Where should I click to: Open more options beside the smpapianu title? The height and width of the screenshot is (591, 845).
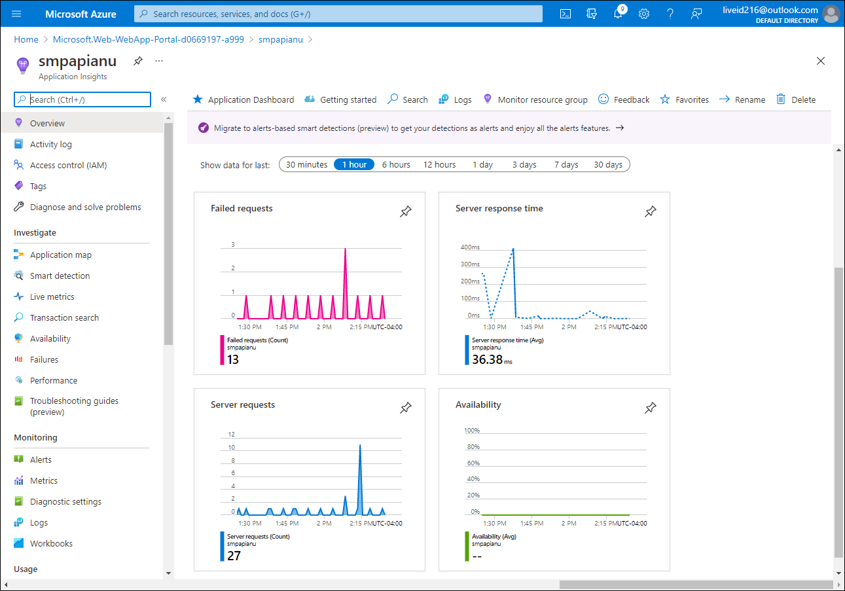coord(158,60)
